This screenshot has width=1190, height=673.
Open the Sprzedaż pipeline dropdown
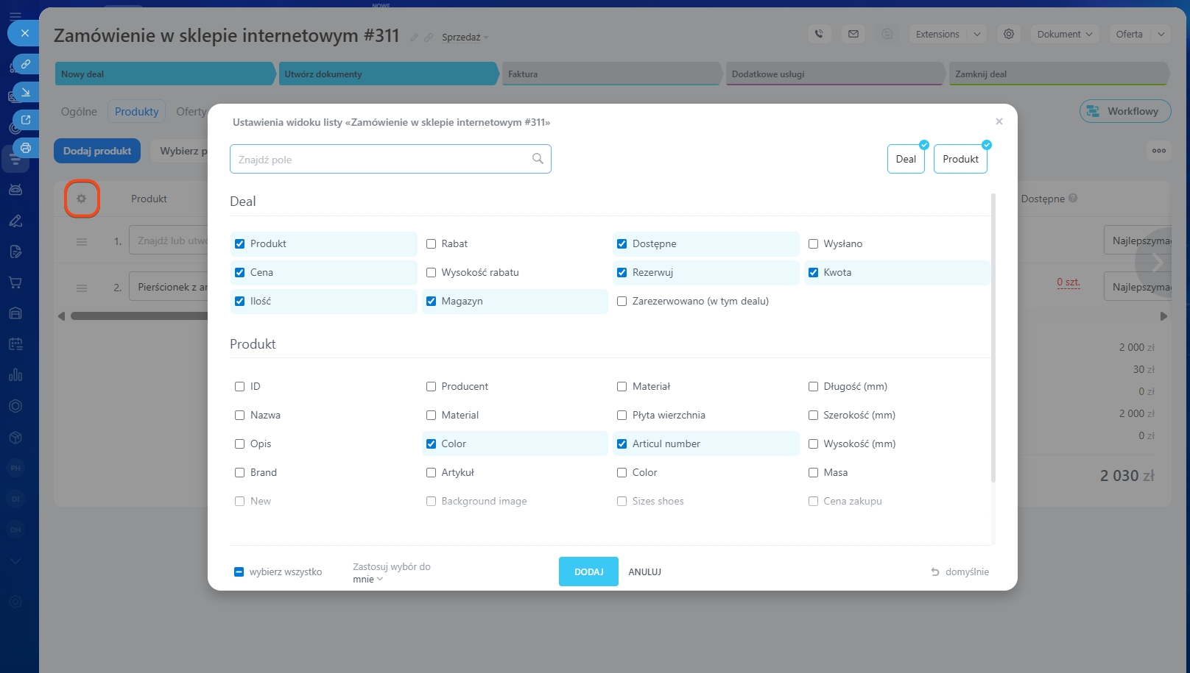tap(465, 38)
